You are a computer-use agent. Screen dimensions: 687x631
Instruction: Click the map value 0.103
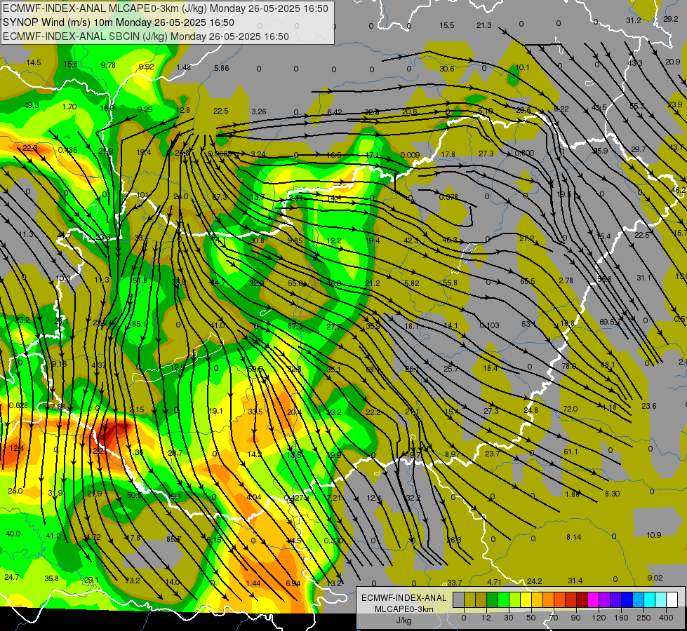[489, 325]
